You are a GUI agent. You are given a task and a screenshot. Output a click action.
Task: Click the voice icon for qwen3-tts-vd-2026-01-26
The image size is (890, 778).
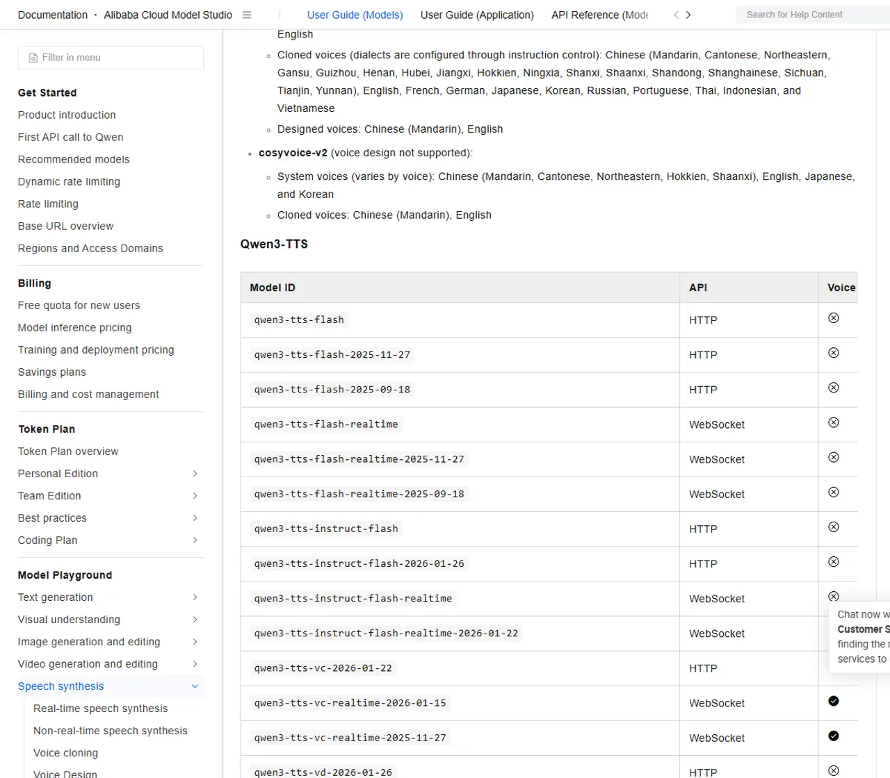coord(834,770)
